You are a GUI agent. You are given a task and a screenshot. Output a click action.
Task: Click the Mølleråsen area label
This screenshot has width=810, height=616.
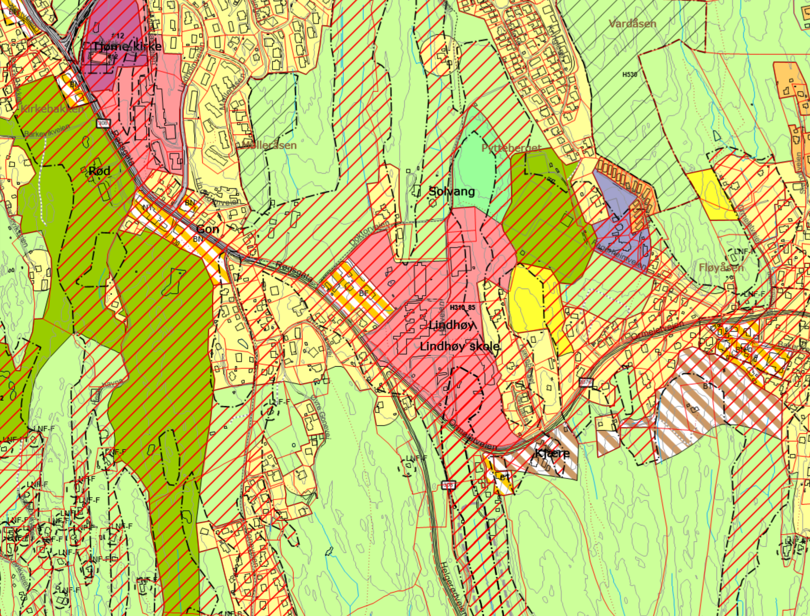tap(269, 145)
